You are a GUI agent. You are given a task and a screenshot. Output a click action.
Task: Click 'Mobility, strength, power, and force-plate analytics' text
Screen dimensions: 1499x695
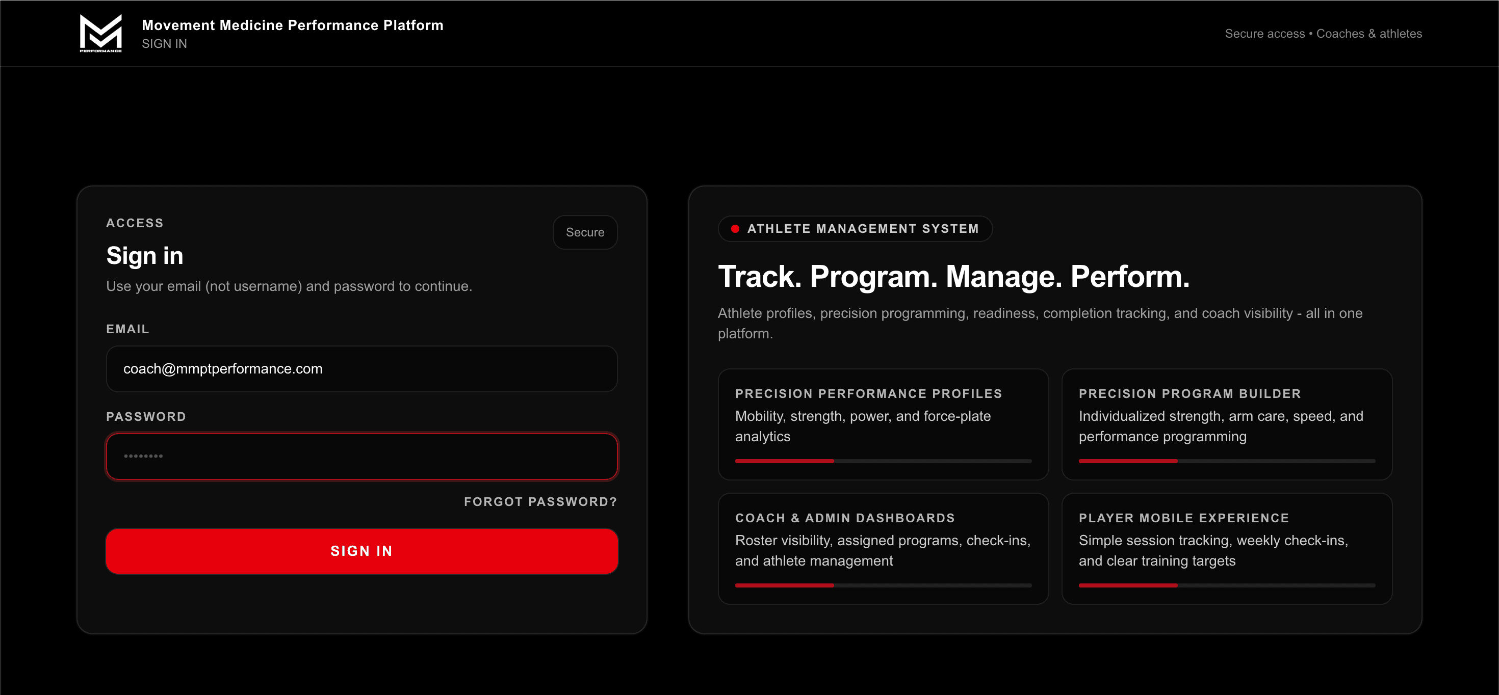pyautogui.click(x=862, y=426)
